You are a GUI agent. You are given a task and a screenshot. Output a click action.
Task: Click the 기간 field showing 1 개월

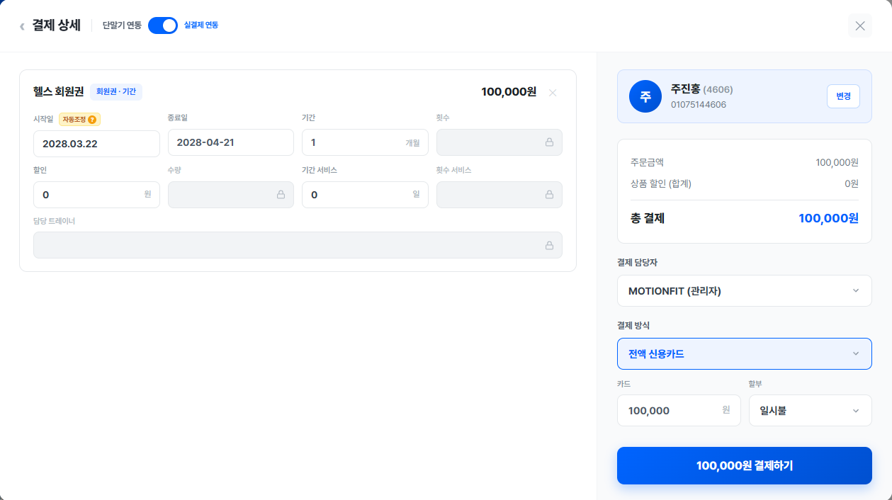point(365,142)
